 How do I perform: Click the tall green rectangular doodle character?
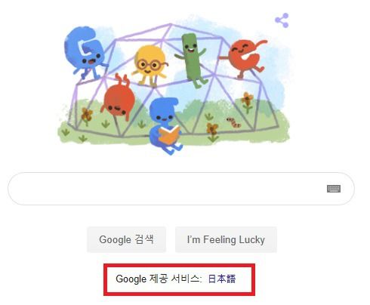(x=192, y=60)
